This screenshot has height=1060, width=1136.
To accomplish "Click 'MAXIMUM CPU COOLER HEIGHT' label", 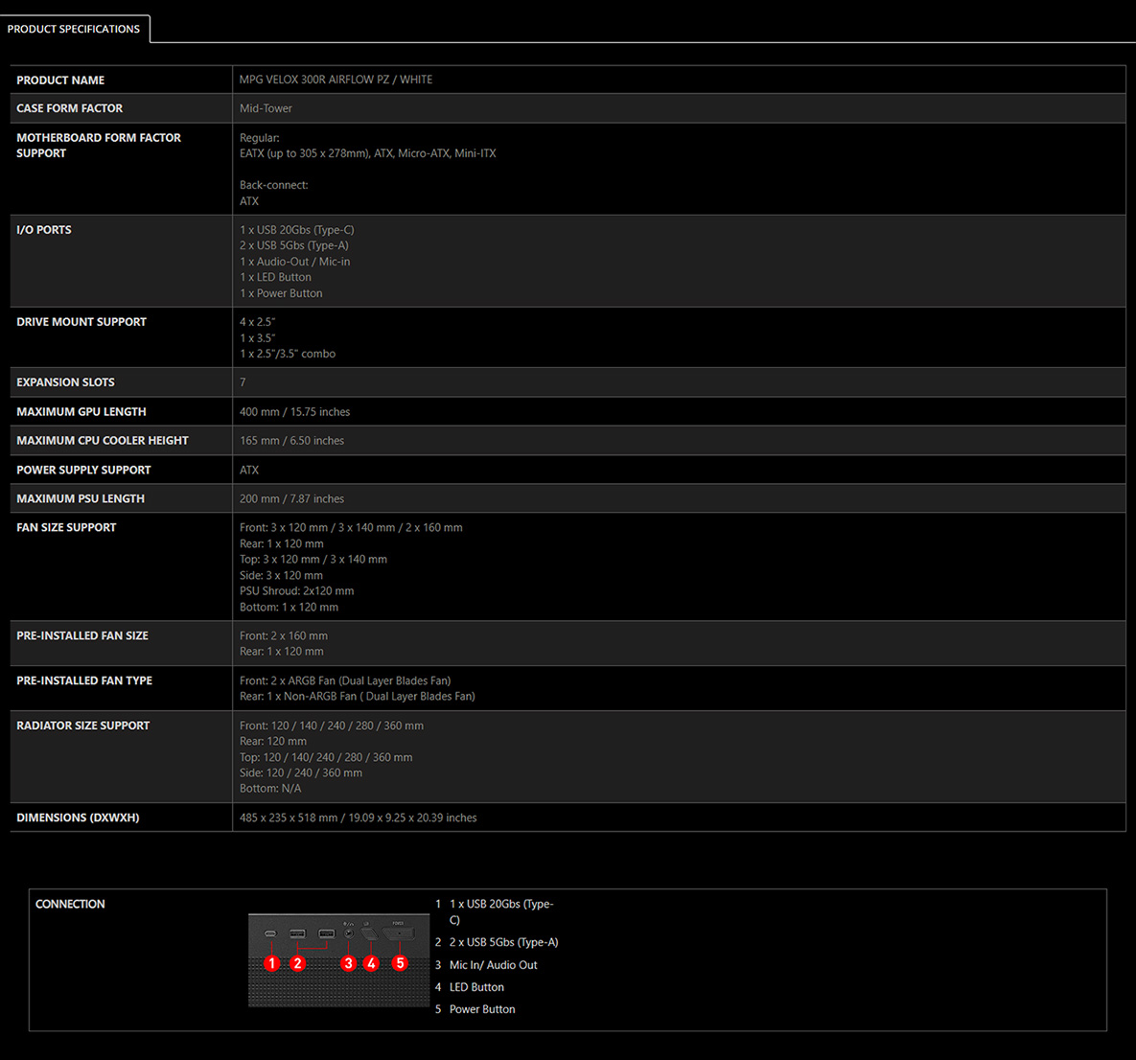I will [103, 441].
